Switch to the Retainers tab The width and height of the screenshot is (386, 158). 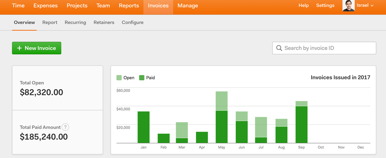click(x=104, y=22)
